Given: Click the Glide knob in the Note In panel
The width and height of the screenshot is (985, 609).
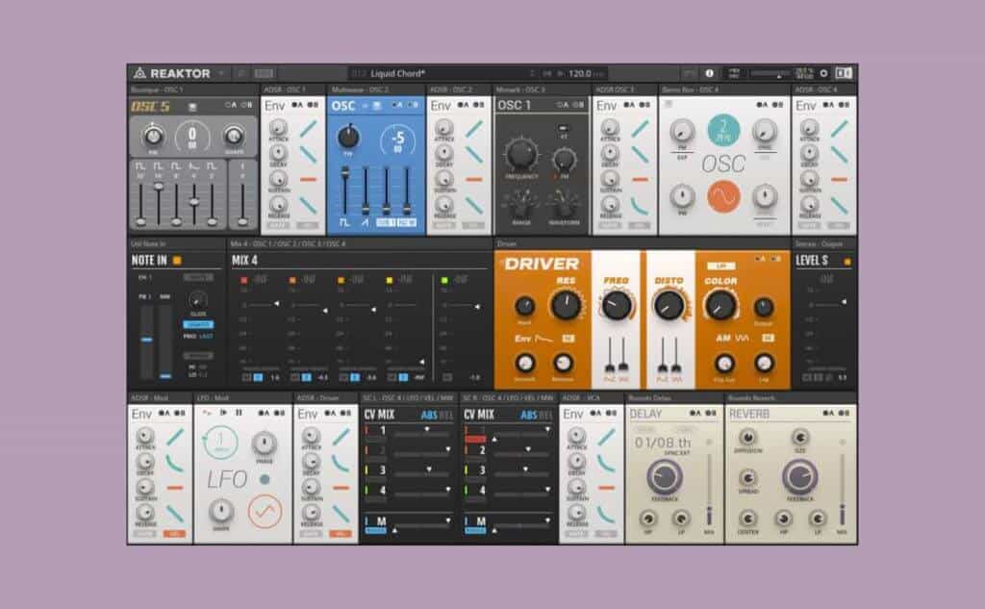Looking at the screenshot, I should coord(197,300).
